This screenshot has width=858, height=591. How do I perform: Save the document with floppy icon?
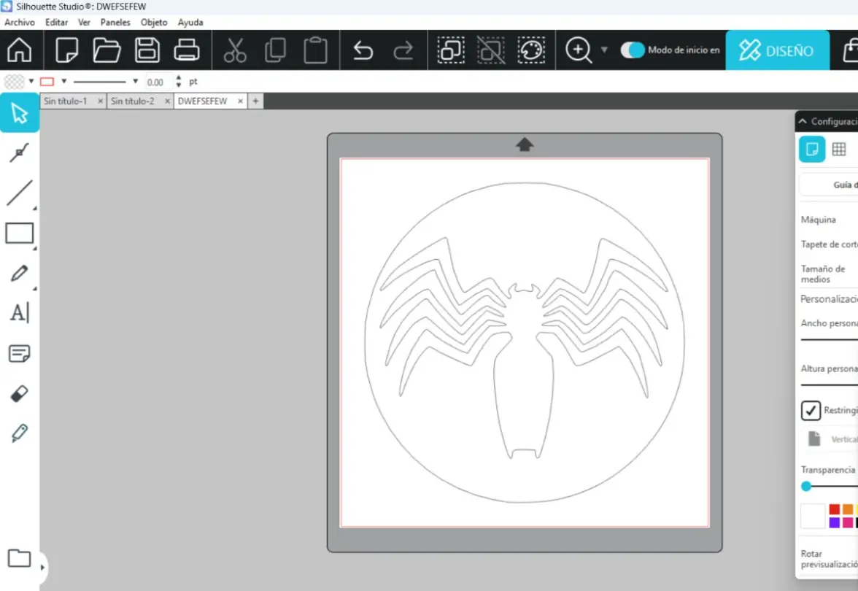pyautogui.click(x=147, y=50)
